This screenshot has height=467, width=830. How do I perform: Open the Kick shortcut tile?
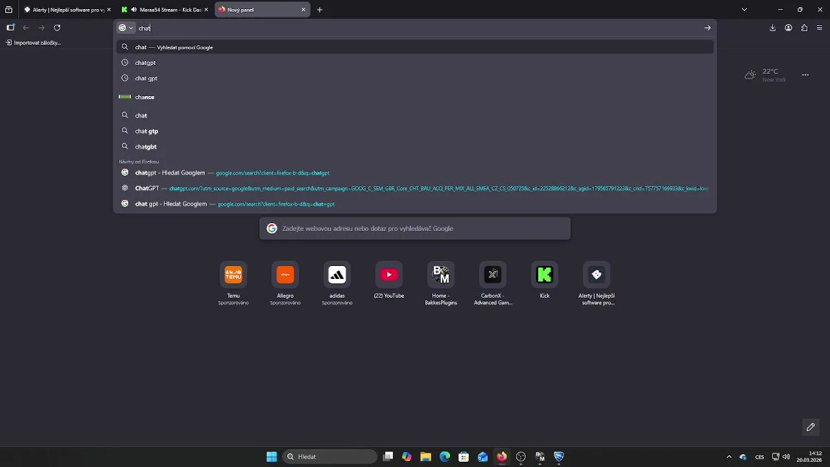[x=545, y=281]
